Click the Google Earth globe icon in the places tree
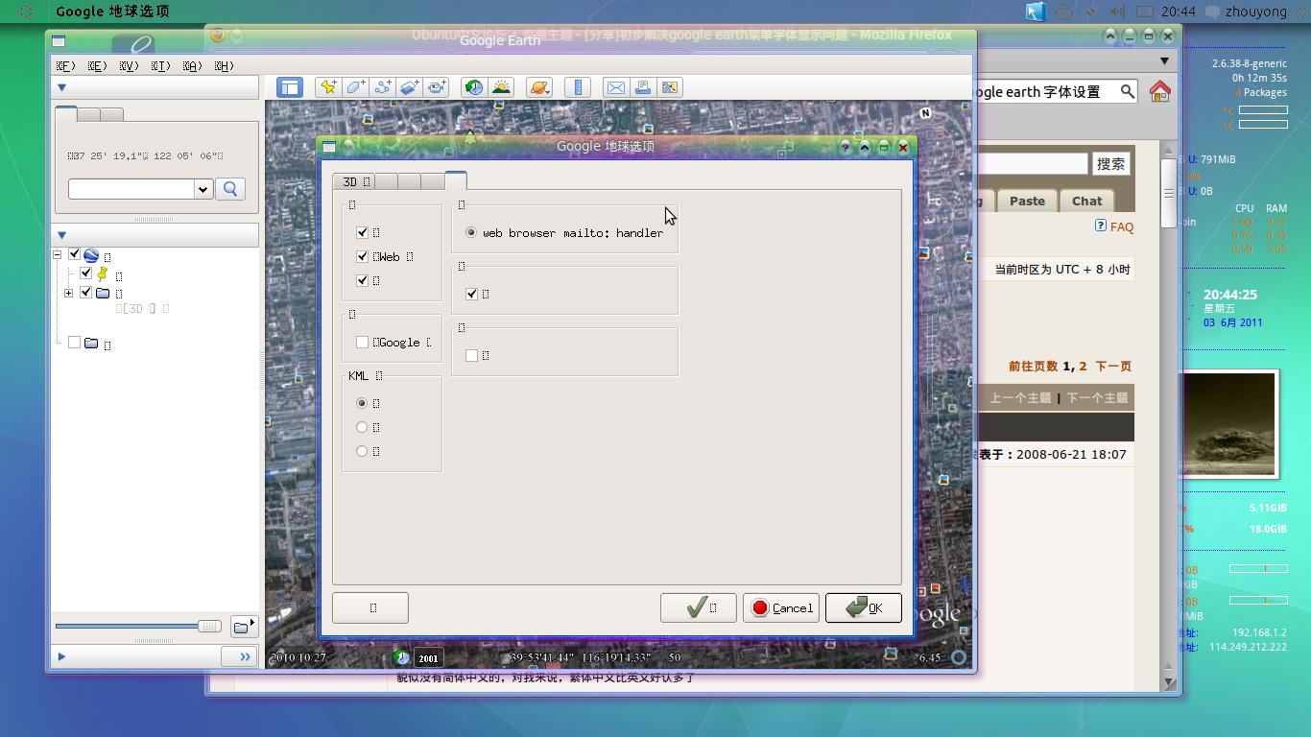 tap(91, 255)
